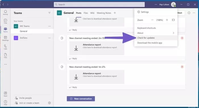Viewport: 199px width, 108px height.
Task: Open the Activity feed icon
Action: [x=5, y=13]
